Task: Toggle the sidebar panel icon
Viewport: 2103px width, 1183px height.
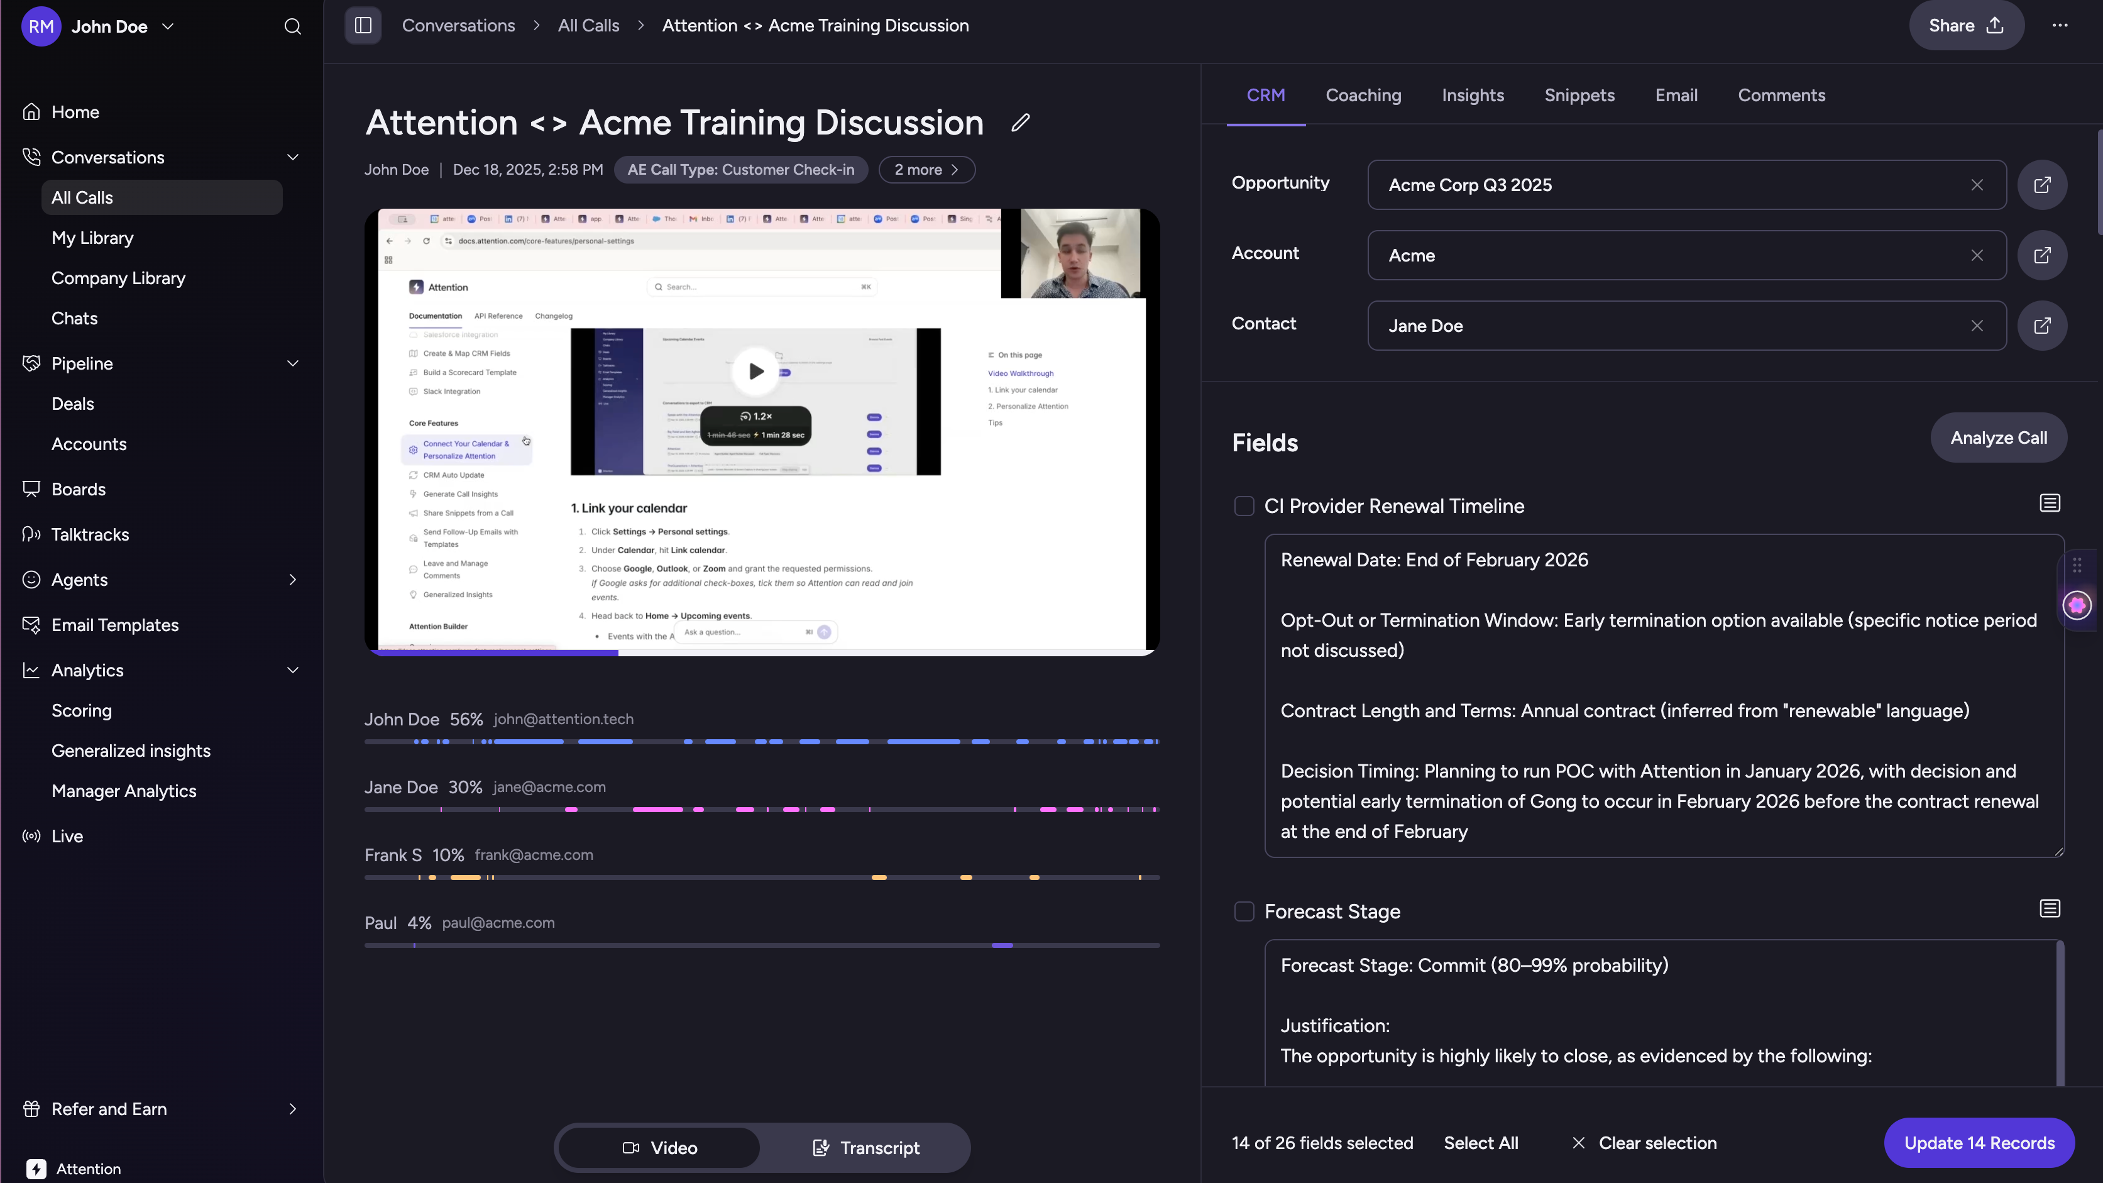Action: 363,25
